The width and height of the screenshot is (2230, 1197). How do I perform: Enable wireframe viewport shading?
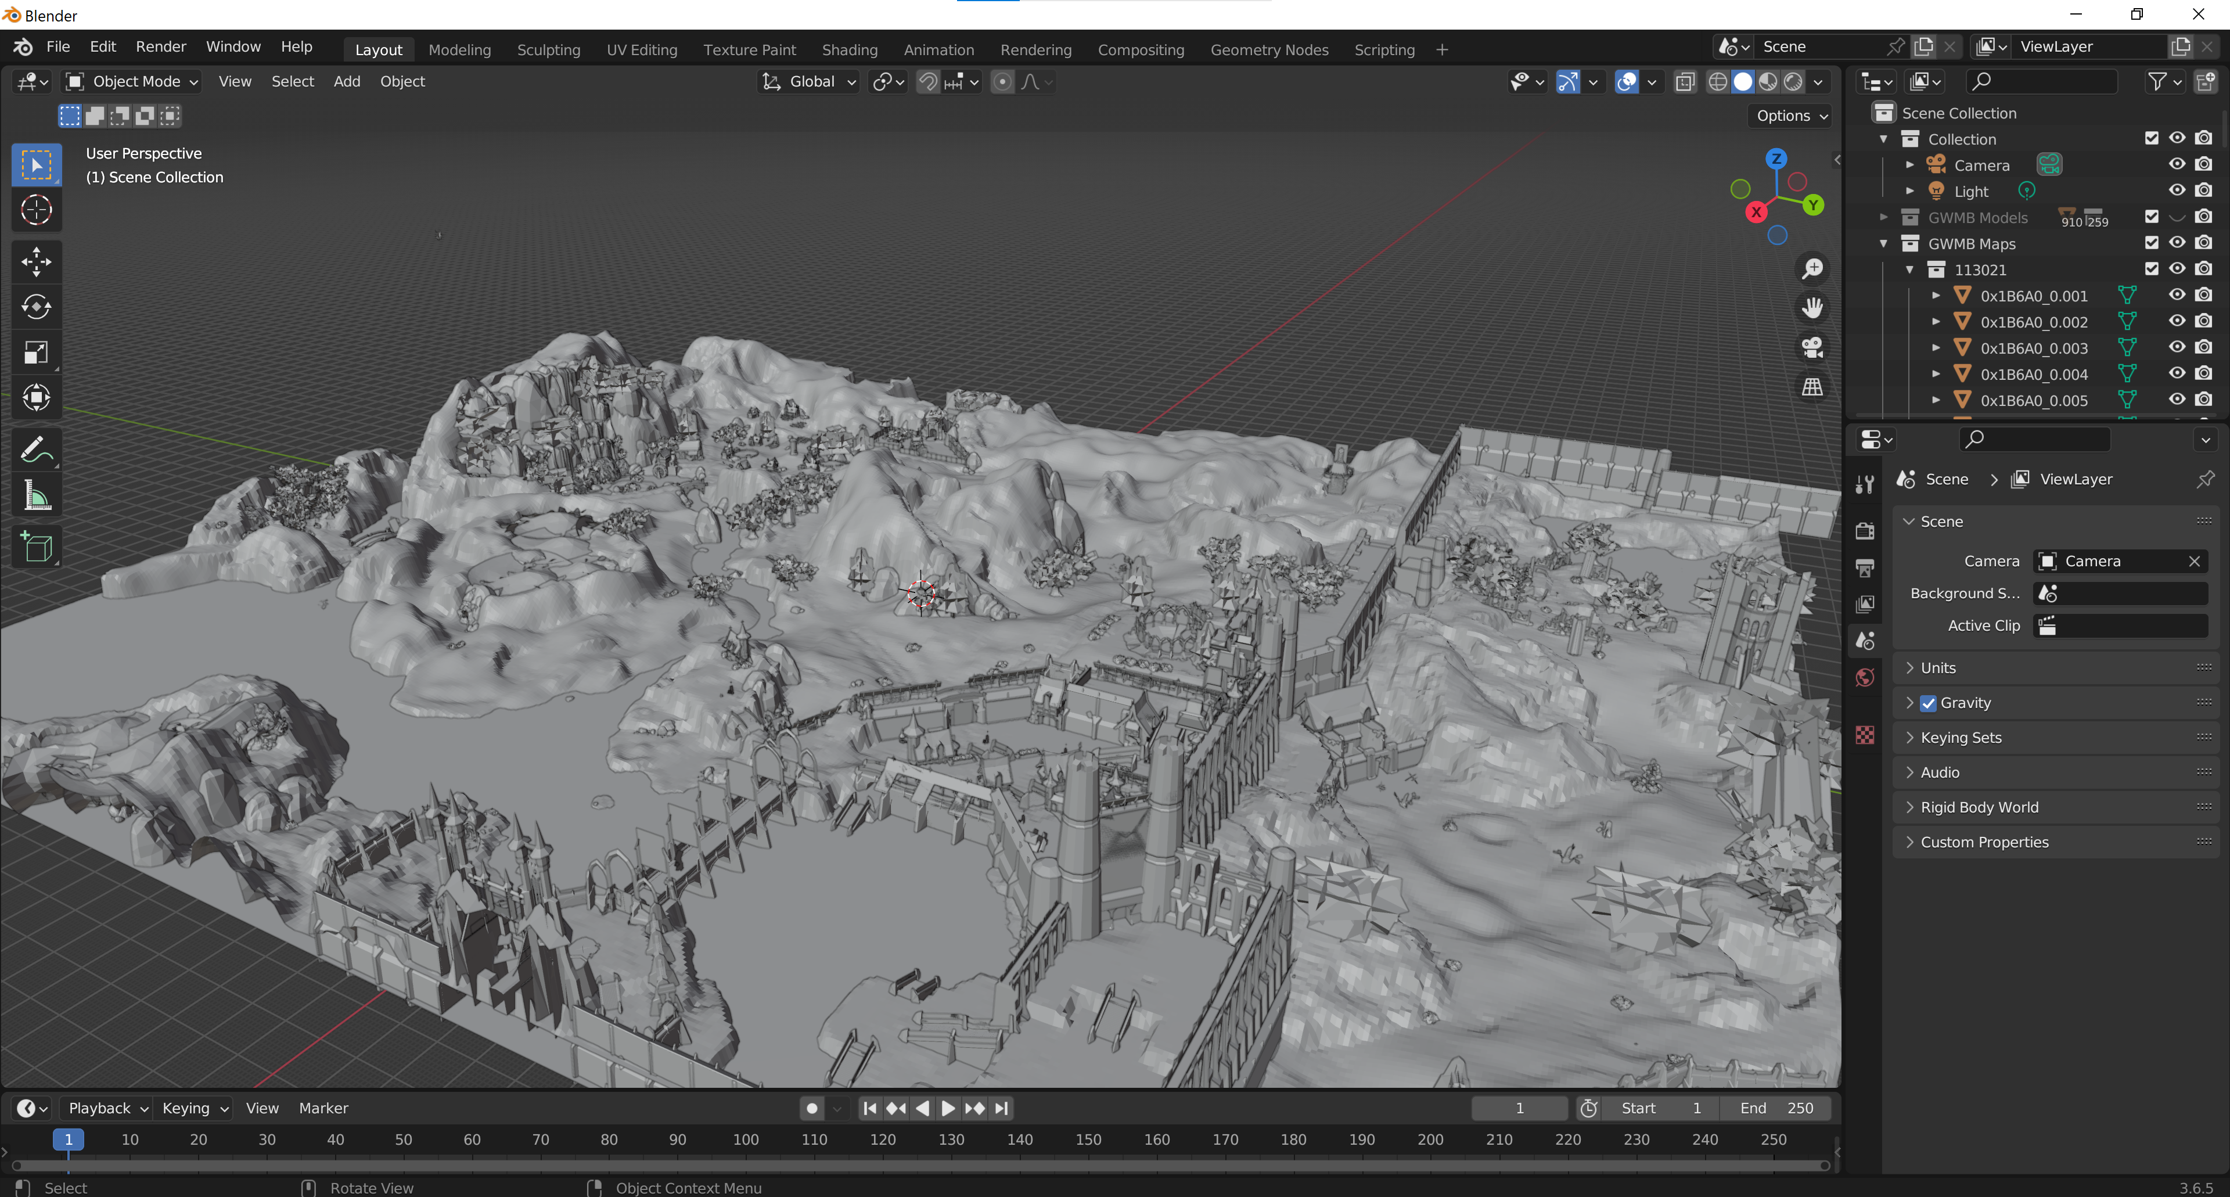pyautogui.click(x=1718, y=81)
